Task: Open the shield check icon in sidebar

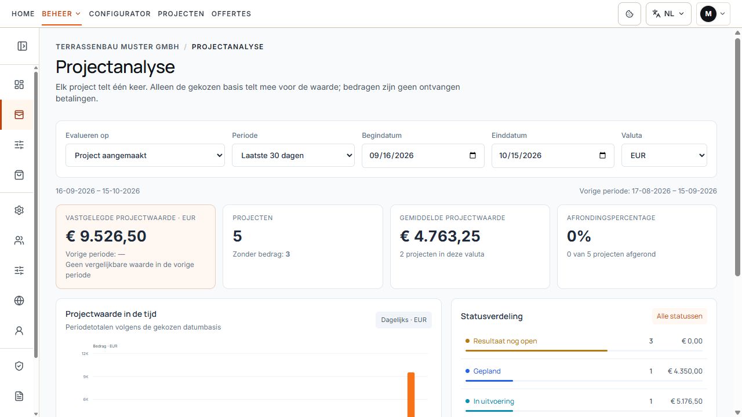Action: pos(19,366)
